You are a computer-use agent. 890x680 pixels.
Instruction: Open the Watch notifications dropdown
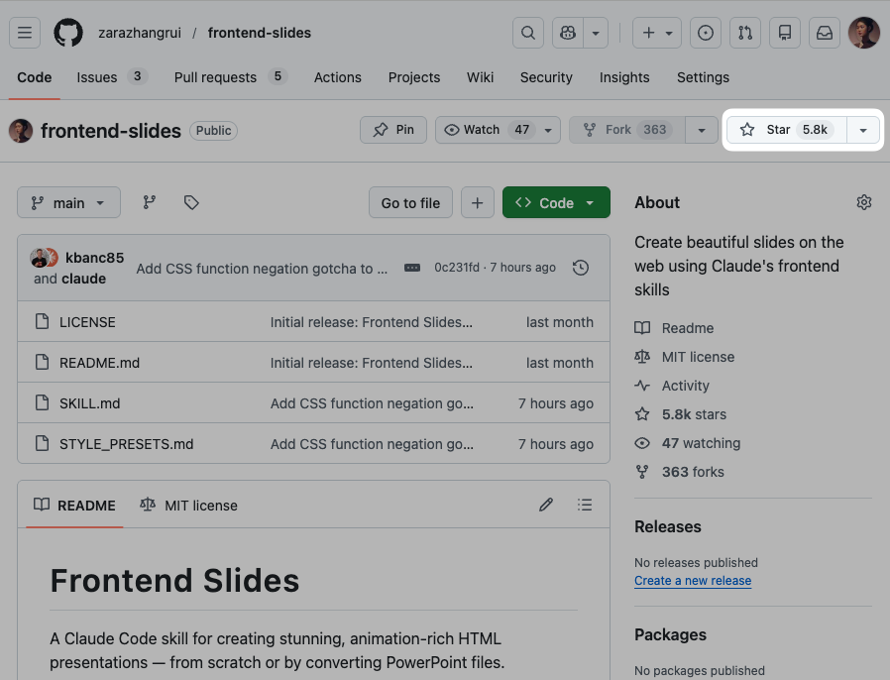498,130
